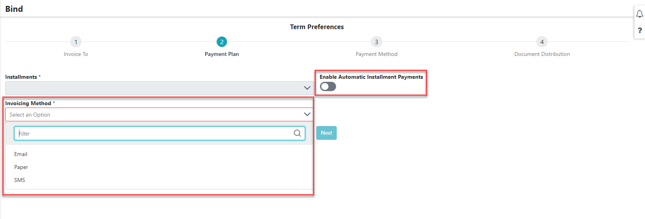Go to the Invoice To step label
The image size is (645, 219).
(x=76, y=54)
